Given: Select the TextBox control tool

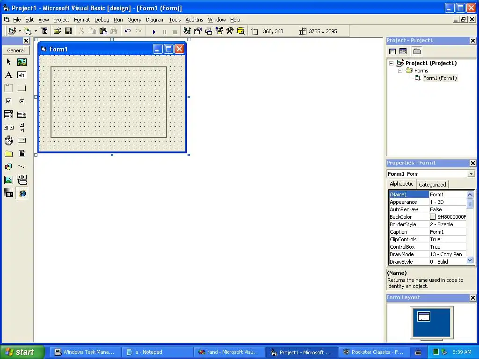Looking at the screenshot, I should tap(22, 75).
